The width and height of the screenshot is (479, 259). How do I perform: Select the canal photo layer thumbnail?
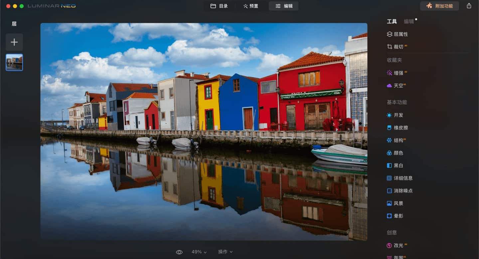pos(14,62)
